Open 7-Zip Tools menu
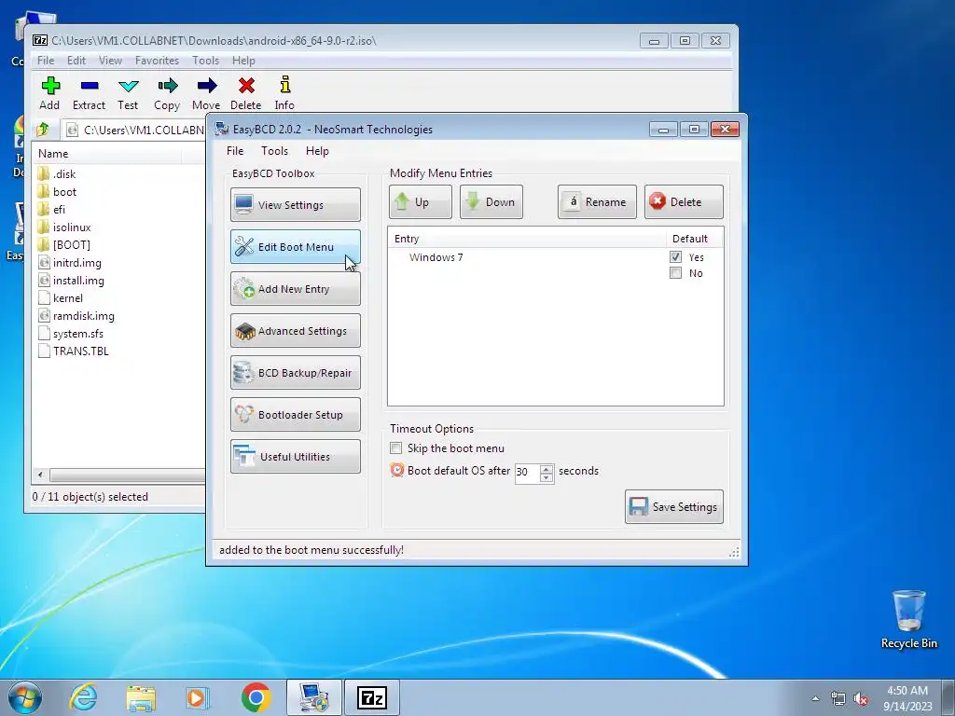955x716 pixels. (x=206, y=61)
